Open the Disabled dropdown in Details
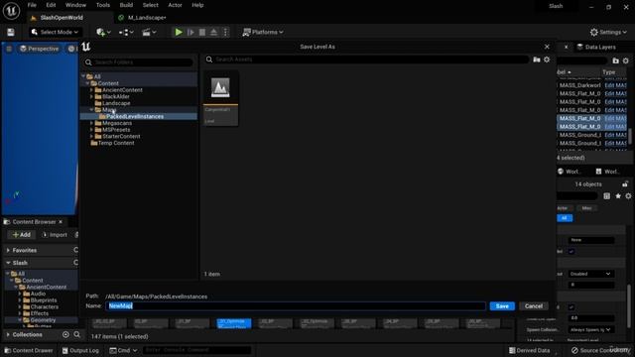Image resolution: width=635 pixels, height=357 pixels. click(x=590, y=274)
